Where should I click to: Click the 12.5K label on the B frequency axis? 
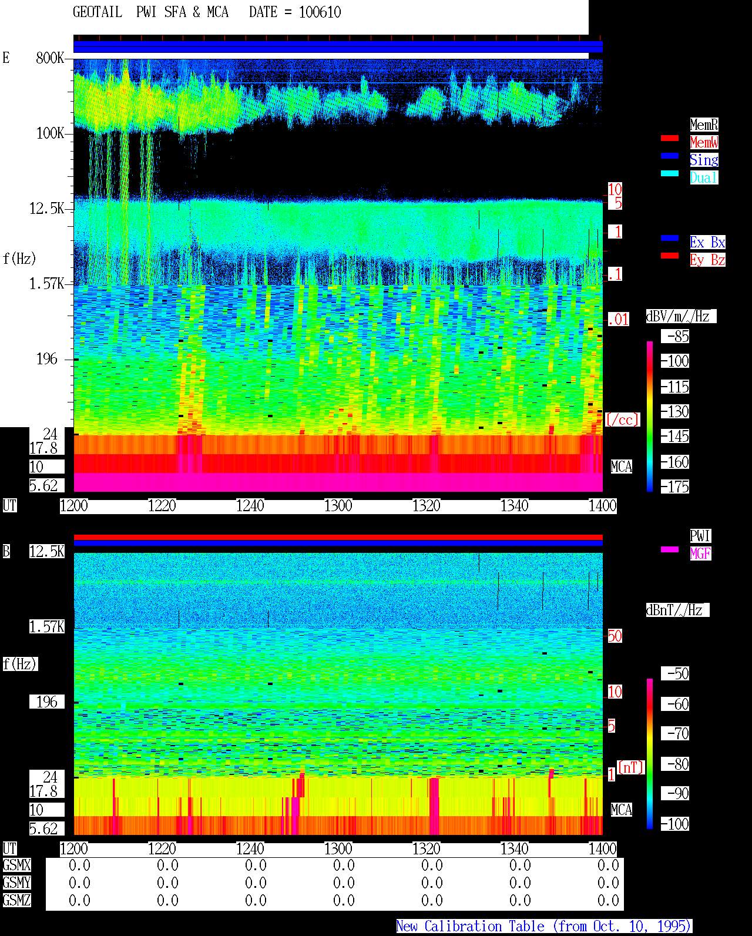click(x=47, y=552)
